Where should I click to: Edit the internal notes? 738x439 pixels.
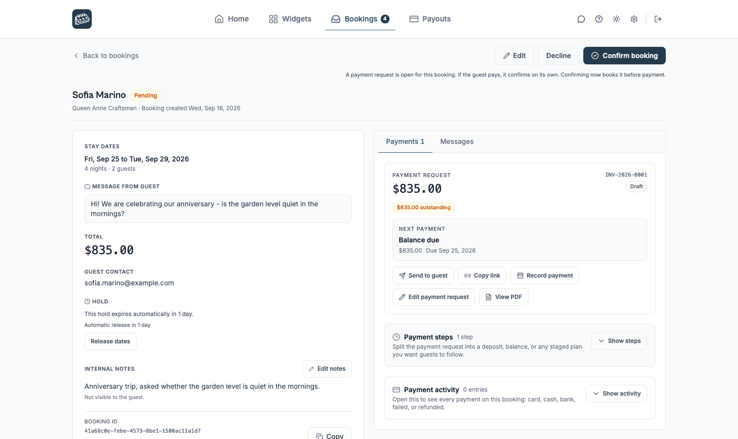pos(327,369)
